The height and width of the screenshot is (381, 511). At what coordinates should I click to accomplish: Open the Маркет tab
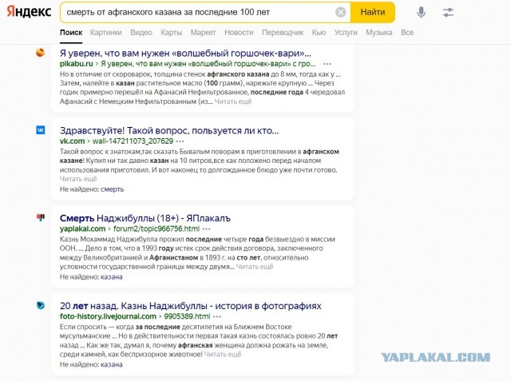click(x=203, y=33)
